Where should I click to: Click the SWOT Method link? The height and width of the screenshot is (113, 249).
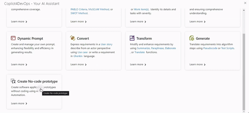pyautogui.click(x=79, y=13)
